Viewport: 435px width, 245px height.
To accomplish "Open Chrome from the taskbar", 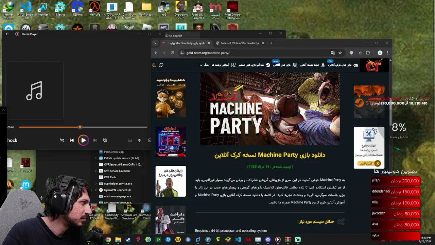I will point(108,240).
